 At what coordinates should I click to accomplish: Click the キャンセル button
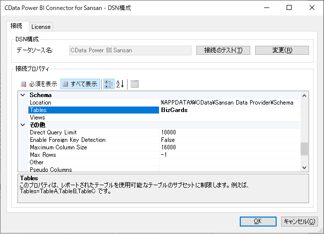tap(299, 221)
